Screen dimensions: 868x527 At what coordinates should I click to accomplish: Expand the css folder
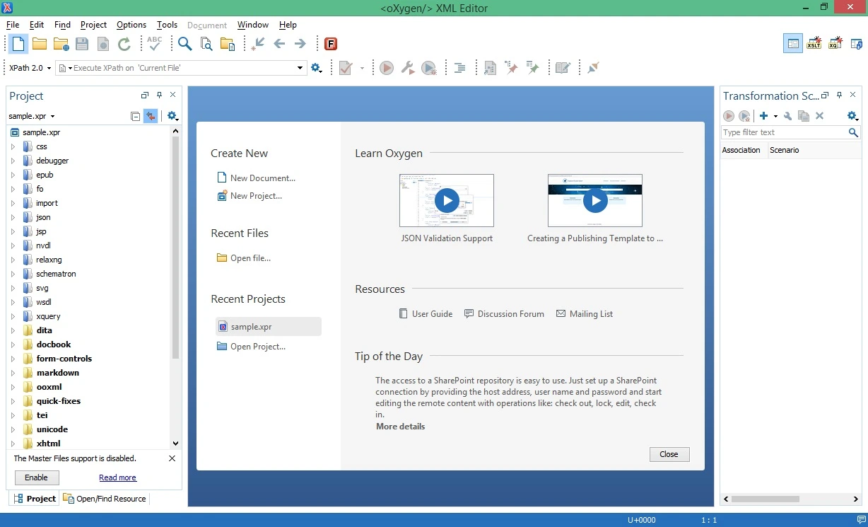click(x=13, y=146)
